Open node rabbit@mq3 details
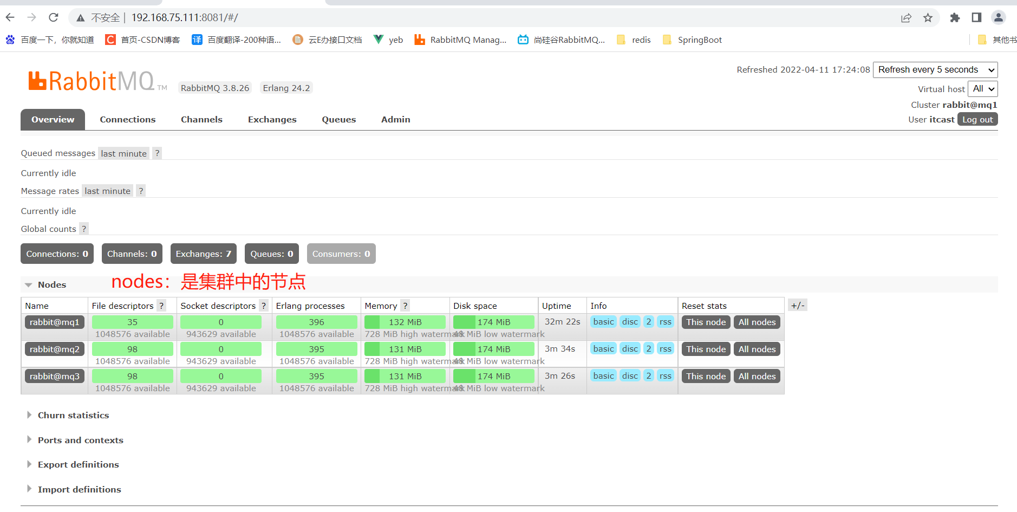The image size is (1017, 512). tap(55, 377)
